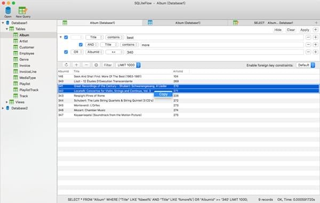
Task: Refresh the table data
Action: tap(66, 65)
